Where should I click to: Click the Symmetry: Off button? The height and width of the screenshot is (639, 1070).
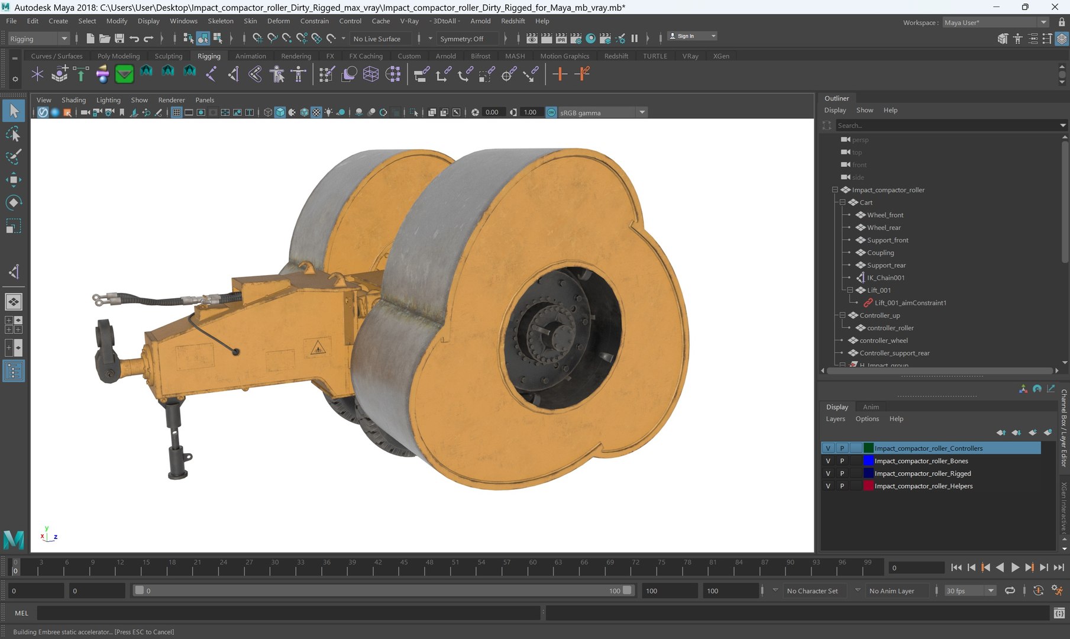coord(466,38)
